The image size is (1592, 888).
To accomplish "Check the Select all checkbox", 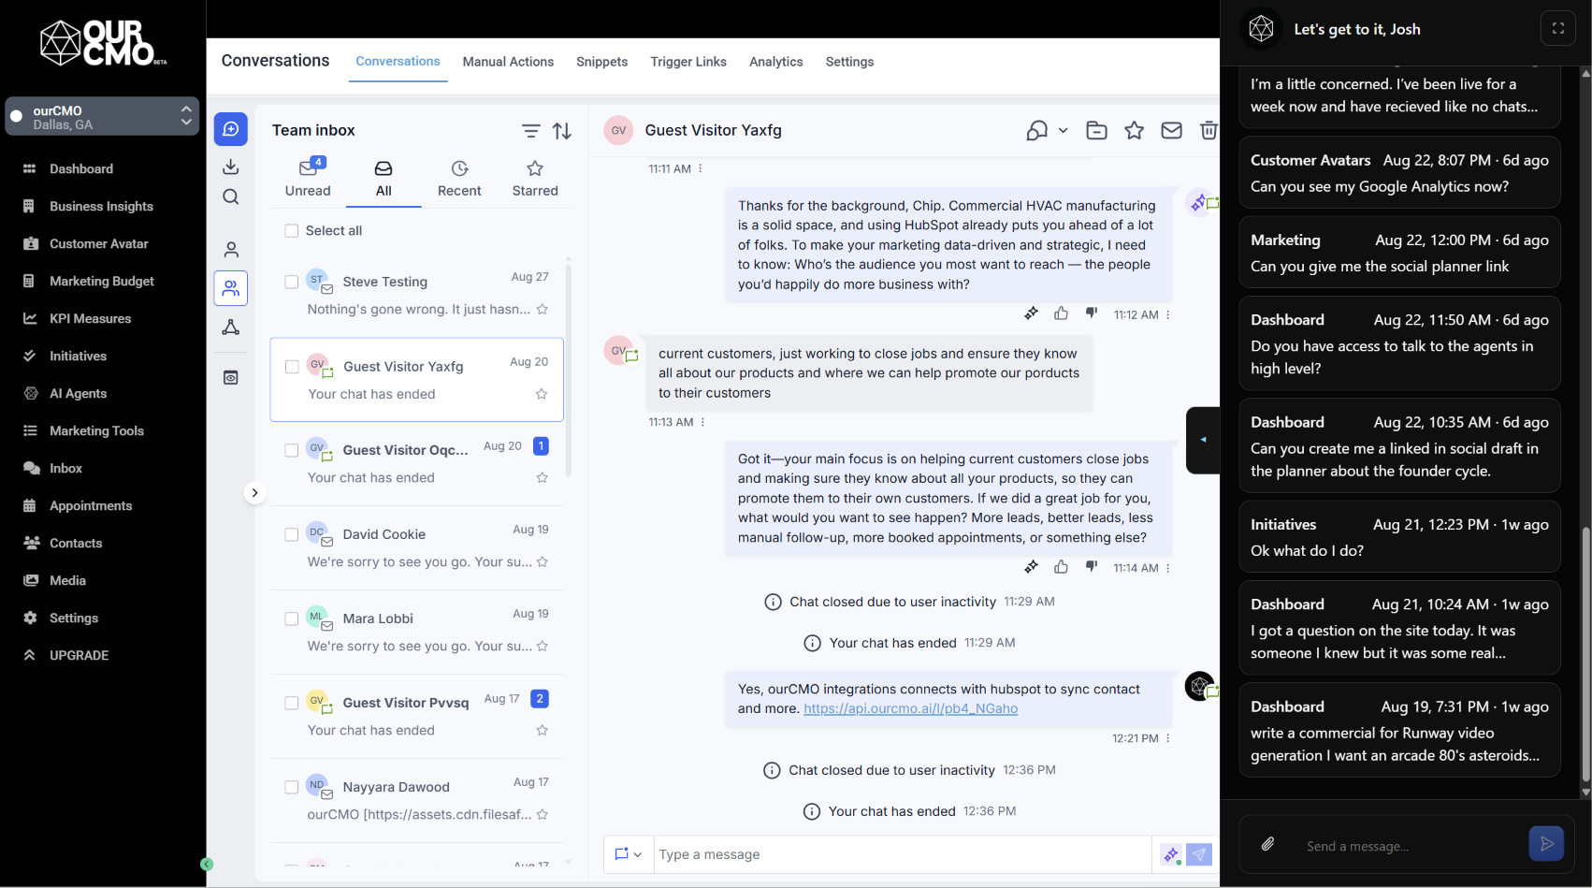I will tap(292, 230).
